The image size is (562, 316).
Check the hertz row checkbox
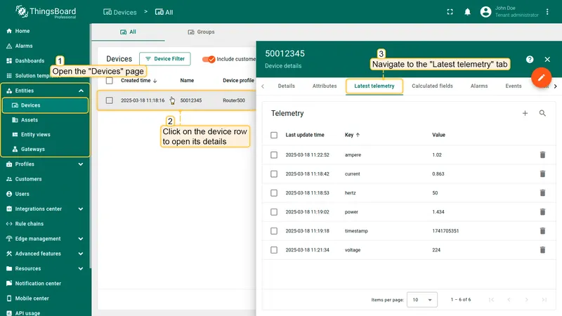tap(274, 192)
